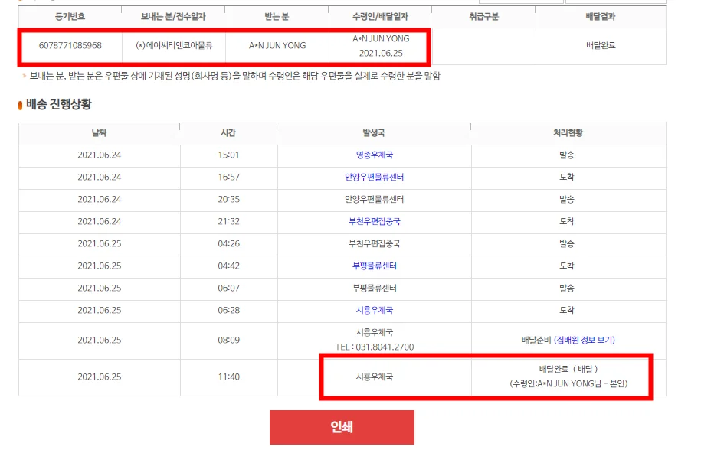Image resolution: width=701 pixels, height=450 pixels.
Task: Click the recipient delivery date 2021.06.25 in top table
Action: (381, 53)
